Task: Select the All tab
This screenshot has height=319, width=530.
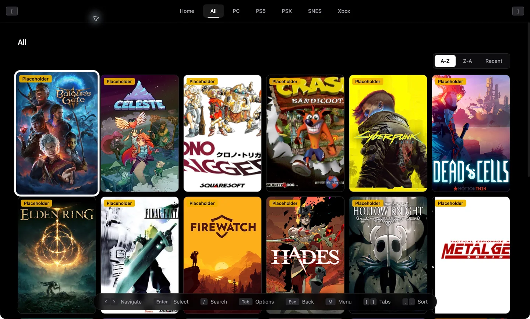Action: (x=213, y=11)
